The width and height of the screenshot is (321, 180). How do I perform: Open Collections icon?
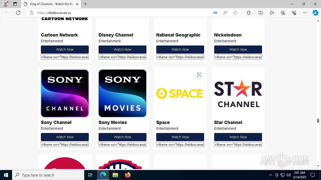coord(283,13)
